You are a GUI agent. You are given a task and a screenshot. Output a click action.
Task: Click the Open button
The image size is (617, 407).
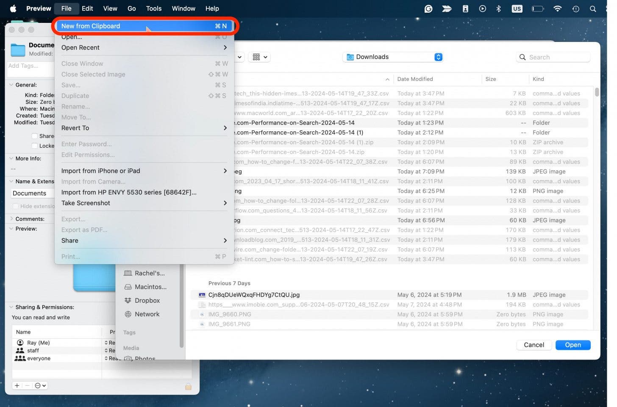573,345
